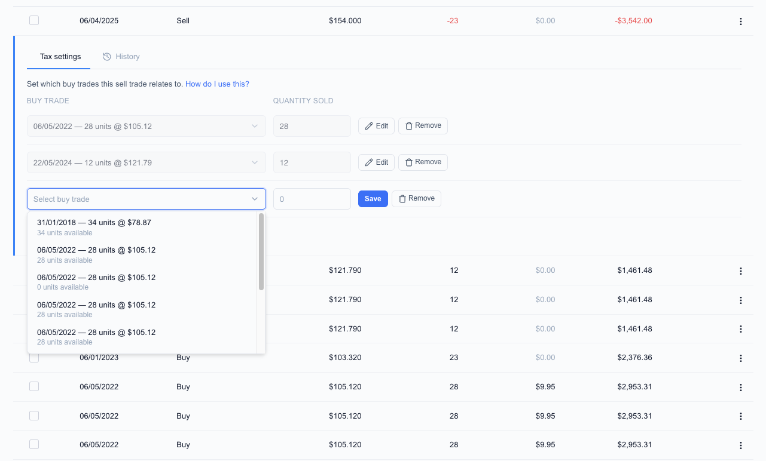Open the Select buy trade dropdown
The width and height of the screenshot is (766, 461).
pos(146,198)
